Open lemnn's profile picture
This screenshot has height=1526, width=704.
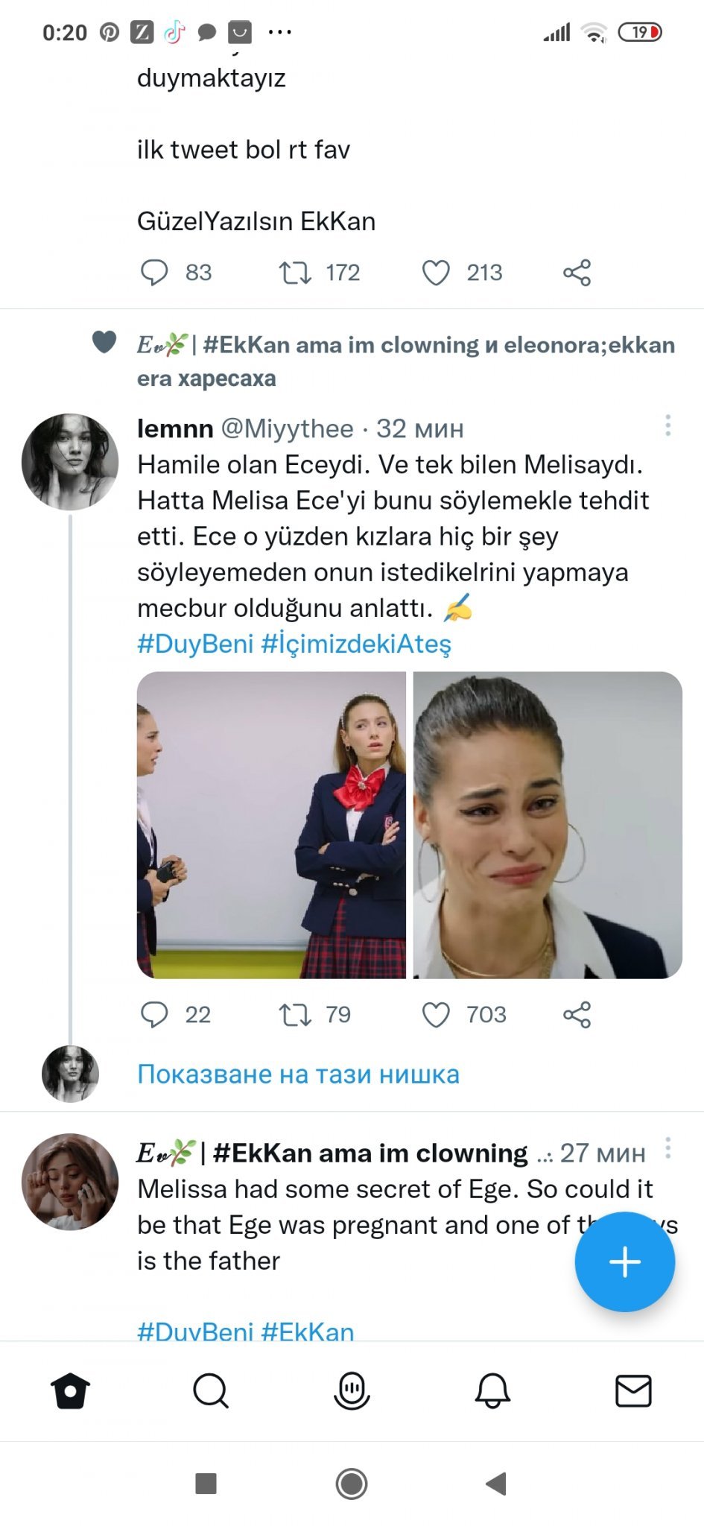[70, 462]
